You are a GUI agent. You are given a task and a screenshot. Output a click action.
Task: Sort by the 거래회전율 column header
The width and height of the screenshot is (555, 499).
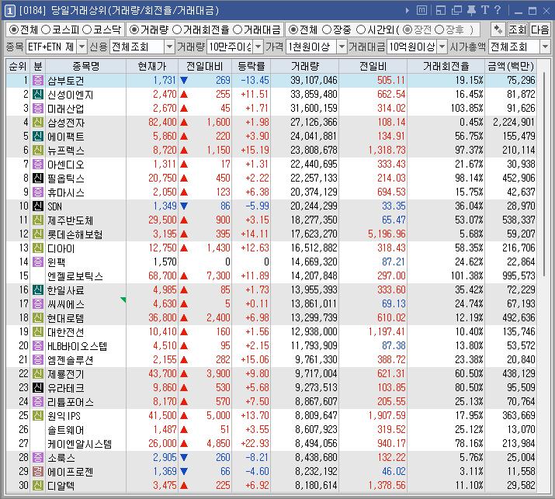(x=446, y=66)
